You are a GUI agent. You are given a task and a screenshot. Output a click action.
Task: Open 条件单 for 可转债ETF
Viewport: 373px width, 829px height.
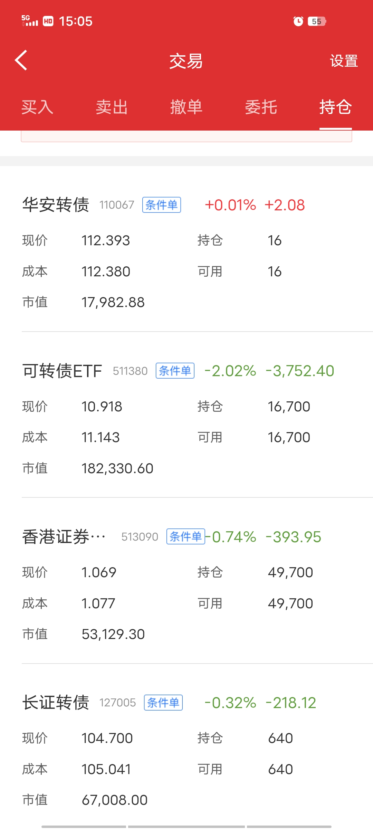175,371
